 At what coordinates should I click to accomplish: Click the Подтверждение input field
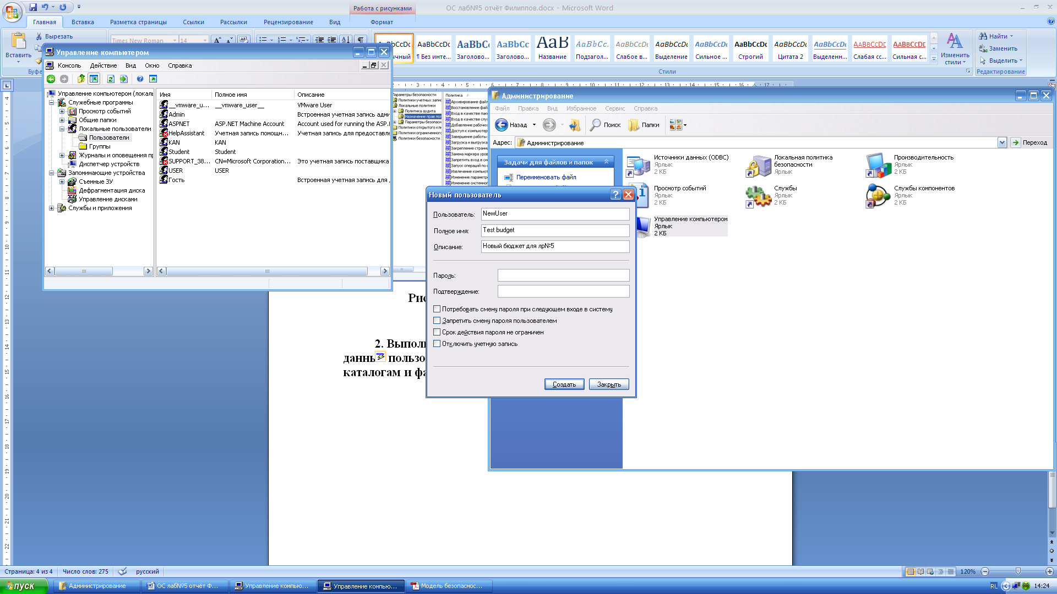[563, 291]
